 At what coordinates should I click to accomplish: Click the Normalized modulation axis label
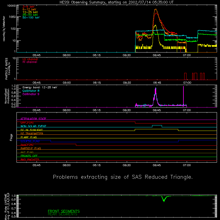click(7, 96)
